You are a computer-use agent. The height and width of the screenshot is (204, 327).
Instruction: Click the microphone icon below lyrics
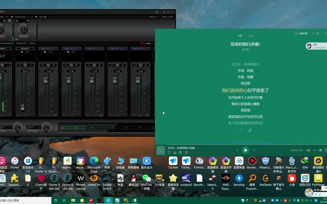point(250,131)
